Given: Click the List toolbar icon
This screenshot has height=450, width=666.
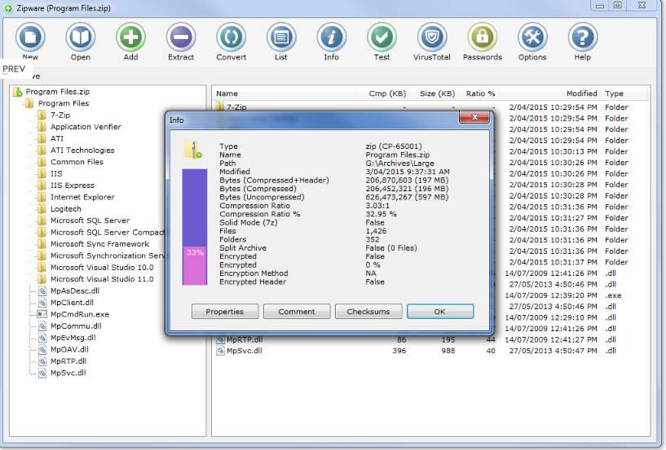Looking at the screenshot, I should click(281, 37).
